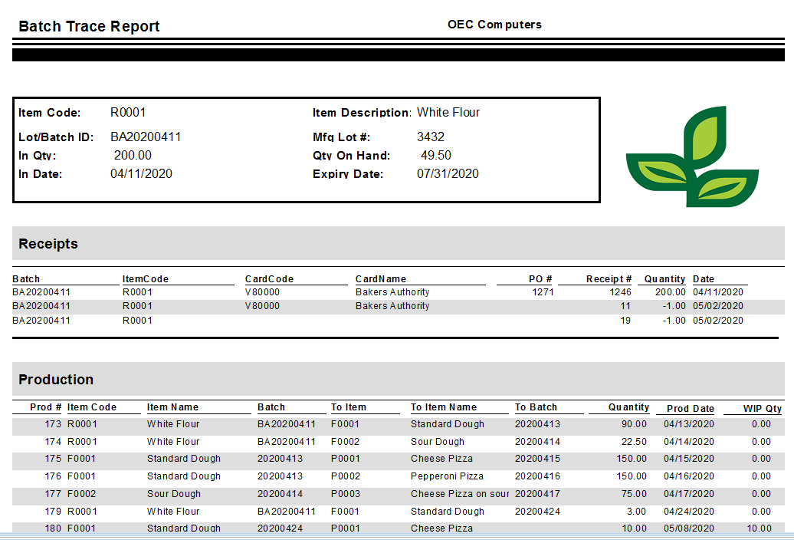The image size is (794, 540).
Task: Collapse the item detail summary box
Action: click(x=306, y=150)
